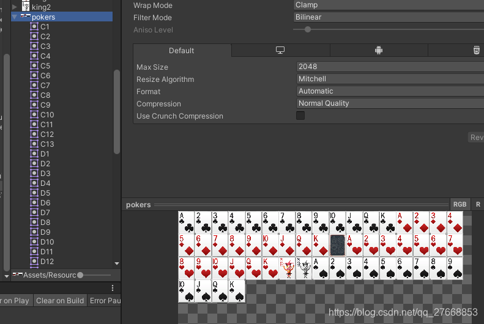
Task: Collapse the pokers texture asset
Action: [x=15, y=17]
